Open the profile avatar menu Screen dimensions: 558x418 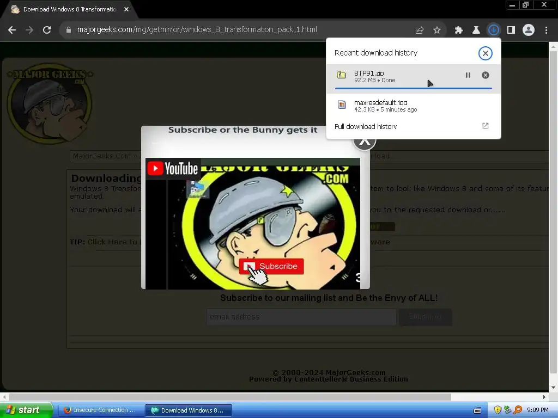(529, 30)
